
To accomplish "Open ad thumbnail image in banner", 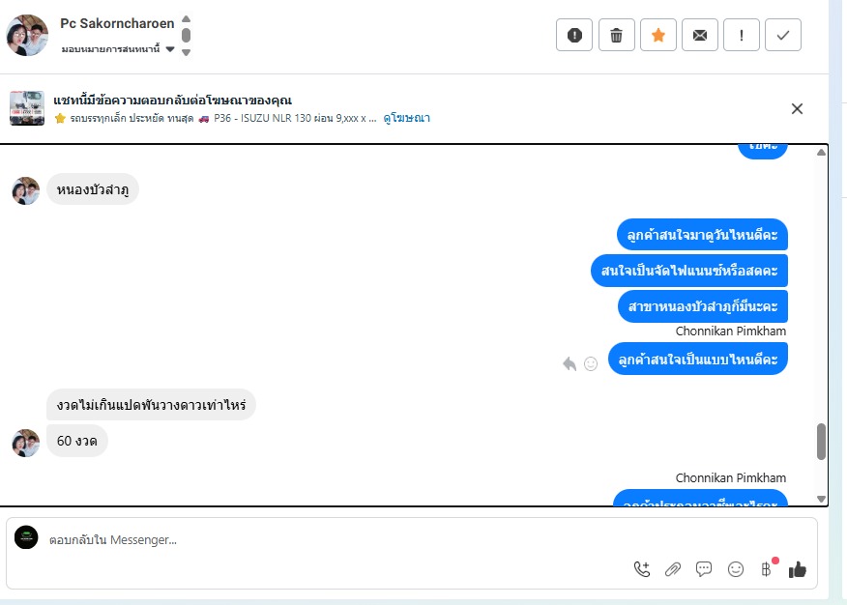I will point(27,108).
